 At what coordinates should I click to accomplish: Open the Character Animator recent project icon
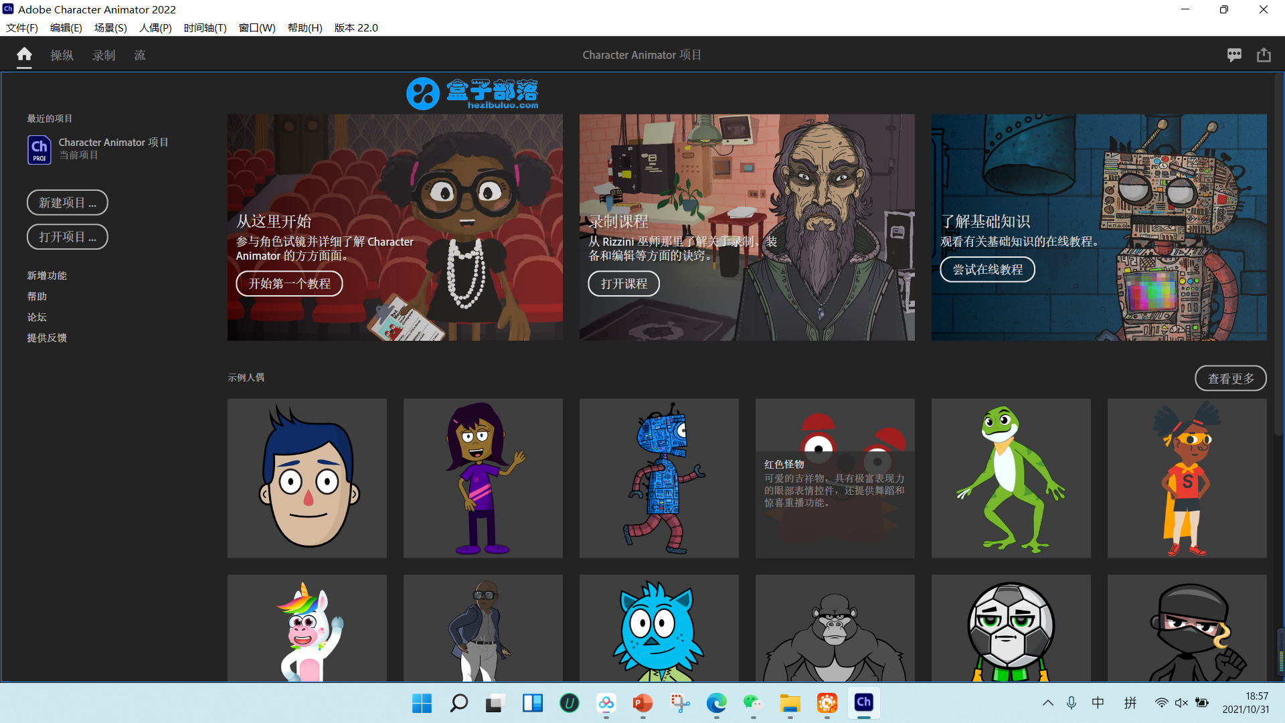[39, 149]
